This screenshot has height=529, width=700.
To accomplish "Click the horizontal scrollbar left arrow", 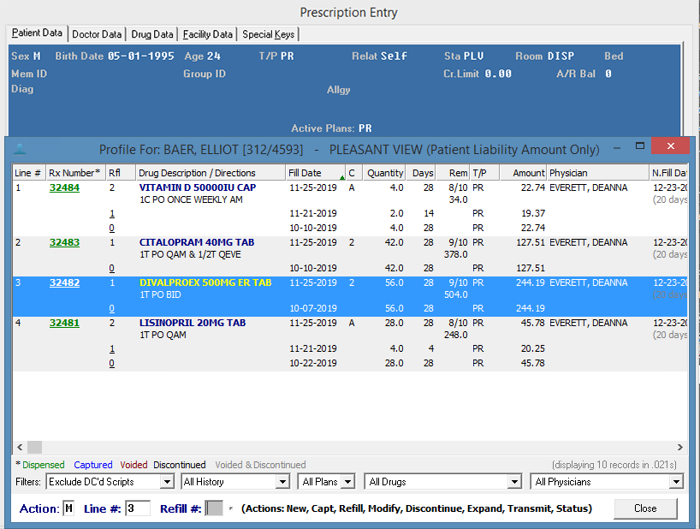I will [x=19, y=447].
